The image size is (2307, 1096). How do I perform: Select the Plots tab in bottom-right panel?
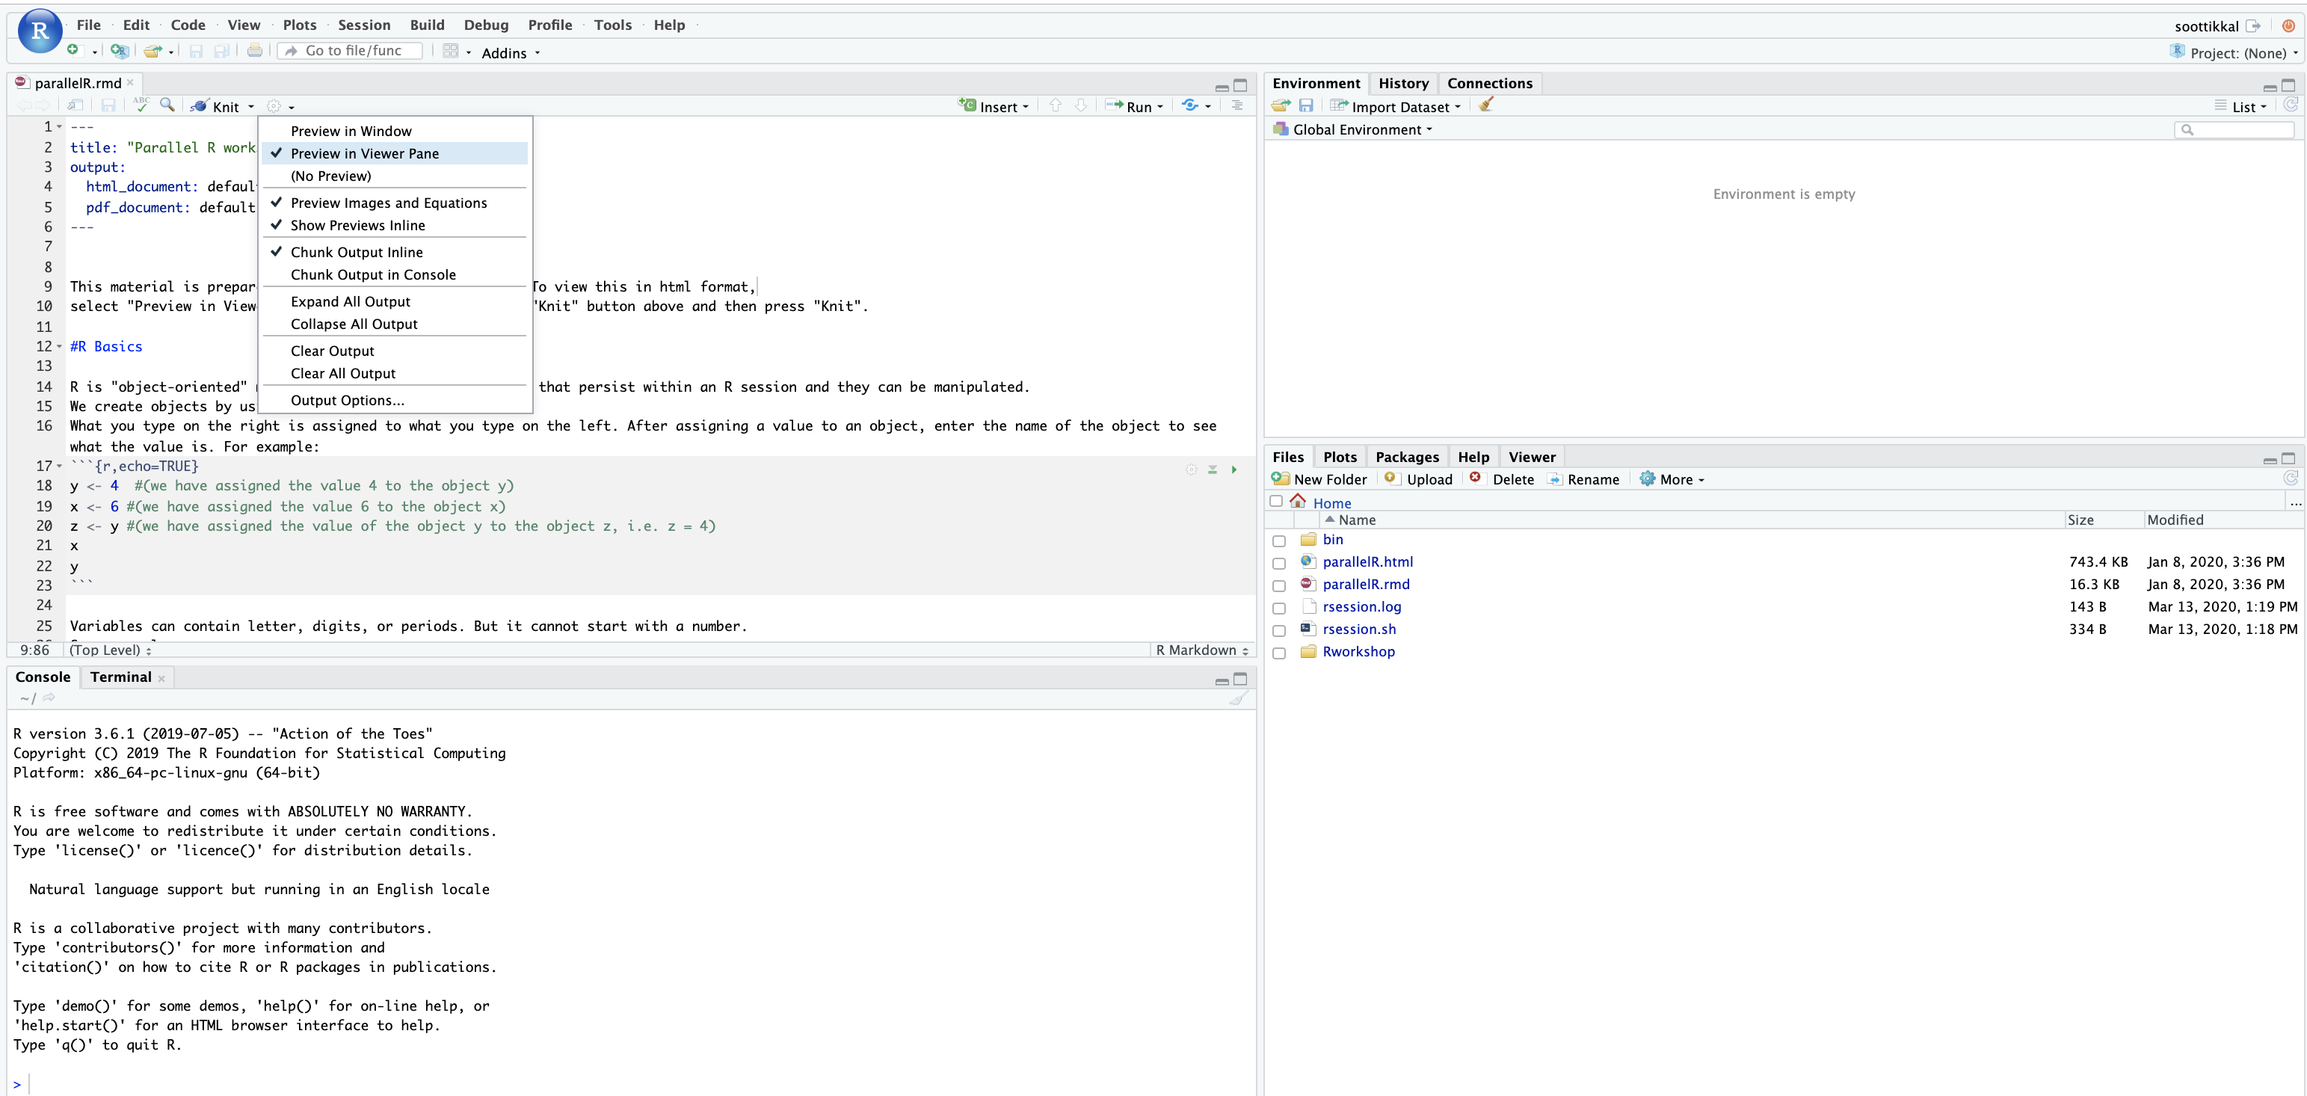[1337, 456]
